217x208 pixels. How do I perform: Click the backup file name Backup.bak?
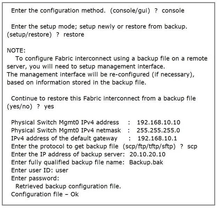coord(146,163)
